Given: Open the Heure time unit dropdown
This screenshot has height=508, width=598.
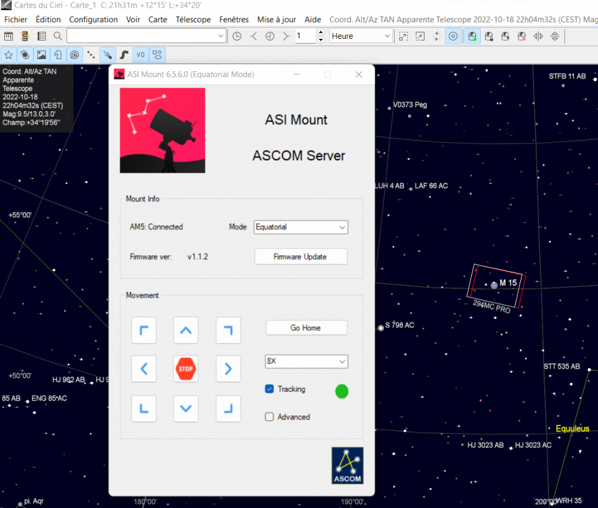Looking at the screenshot, I should tap(361, 36).
